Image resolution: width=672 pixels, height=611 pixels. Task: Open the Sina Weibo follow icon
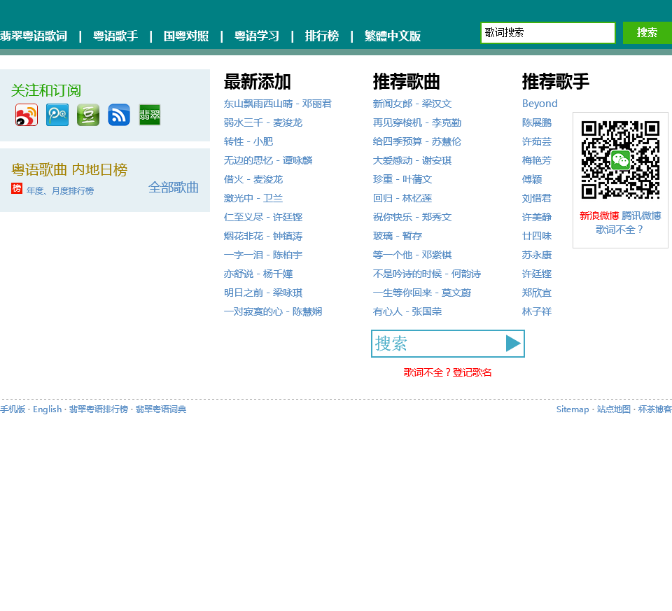pyautogui.click(x=27, y=115)
